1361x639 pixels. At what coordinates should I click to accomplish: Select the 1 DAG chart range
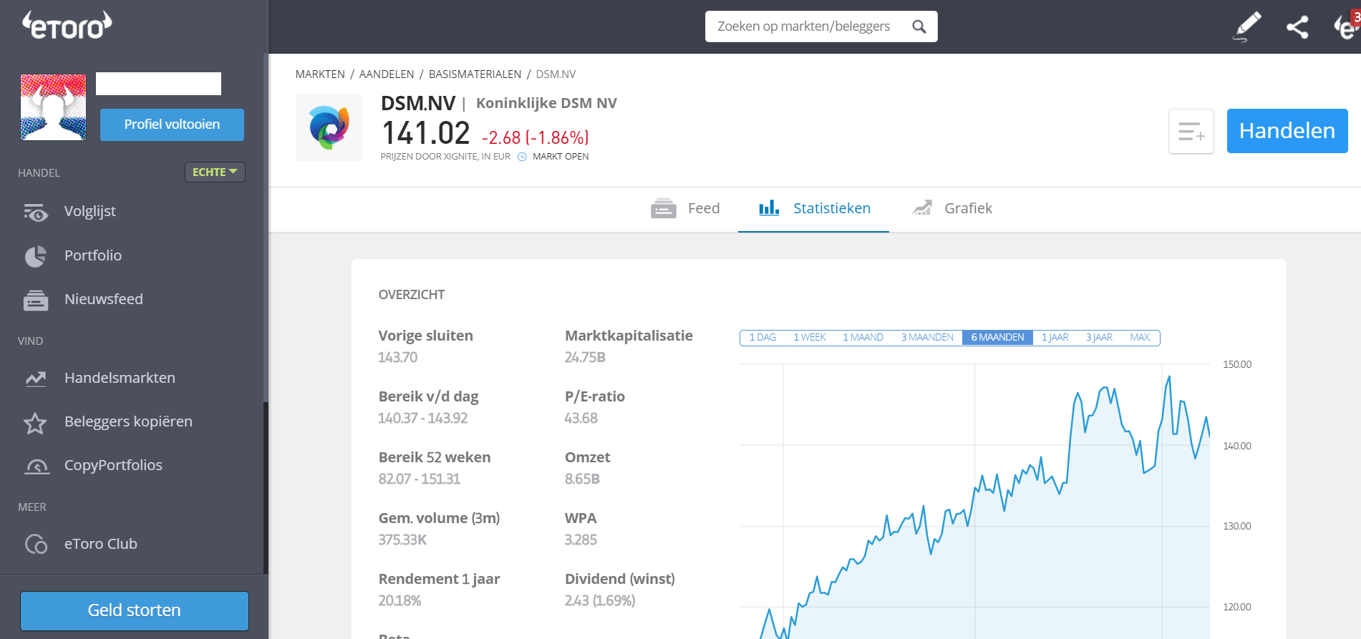(762, 337)
